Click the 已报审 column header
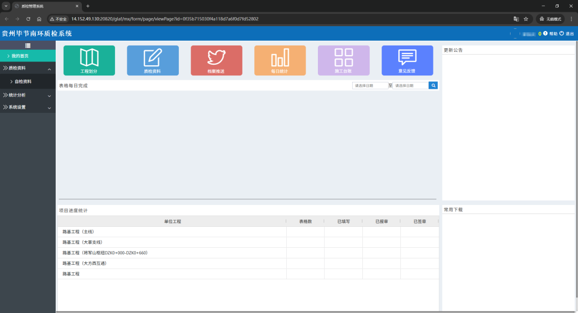 (382, 221)
